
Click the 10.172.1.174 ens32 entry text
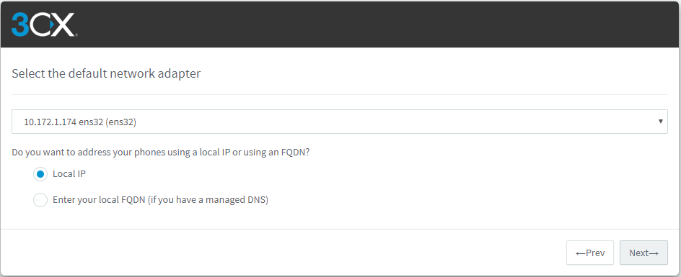pos(80,122)
